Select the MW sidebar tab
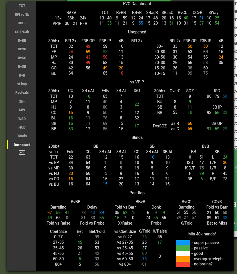Screen dimensions: 237x274 [22, 110]
